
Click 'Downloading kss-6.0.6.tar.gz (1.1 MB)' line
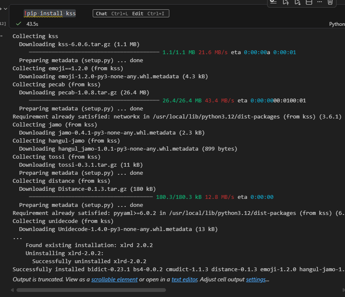tap(79, 44)
